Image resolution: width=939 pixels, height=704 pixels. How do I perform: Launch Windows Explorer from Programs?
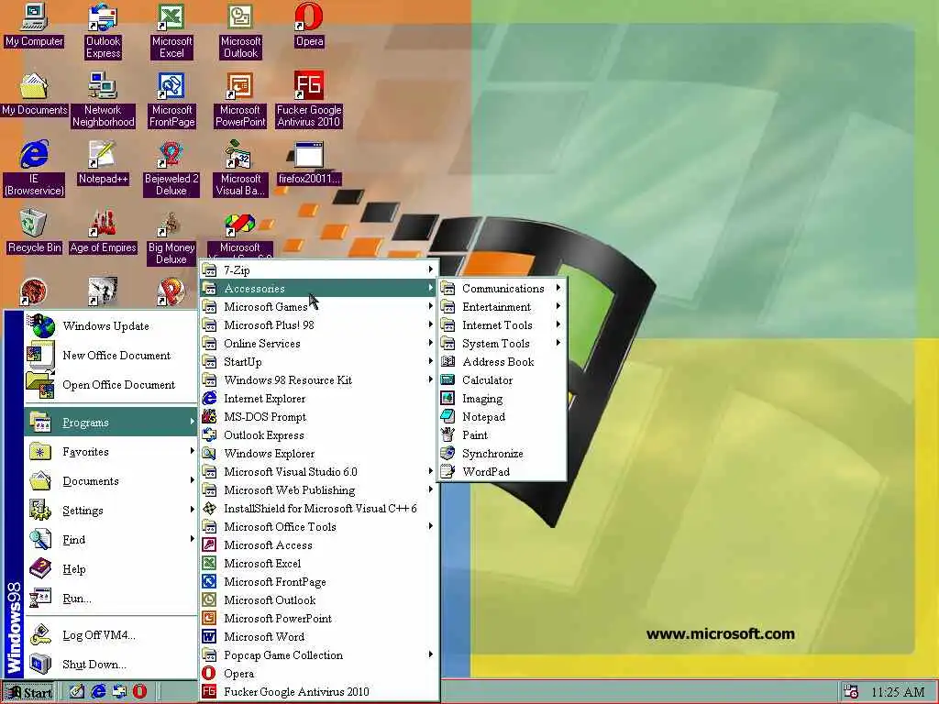tap(318, 454)
